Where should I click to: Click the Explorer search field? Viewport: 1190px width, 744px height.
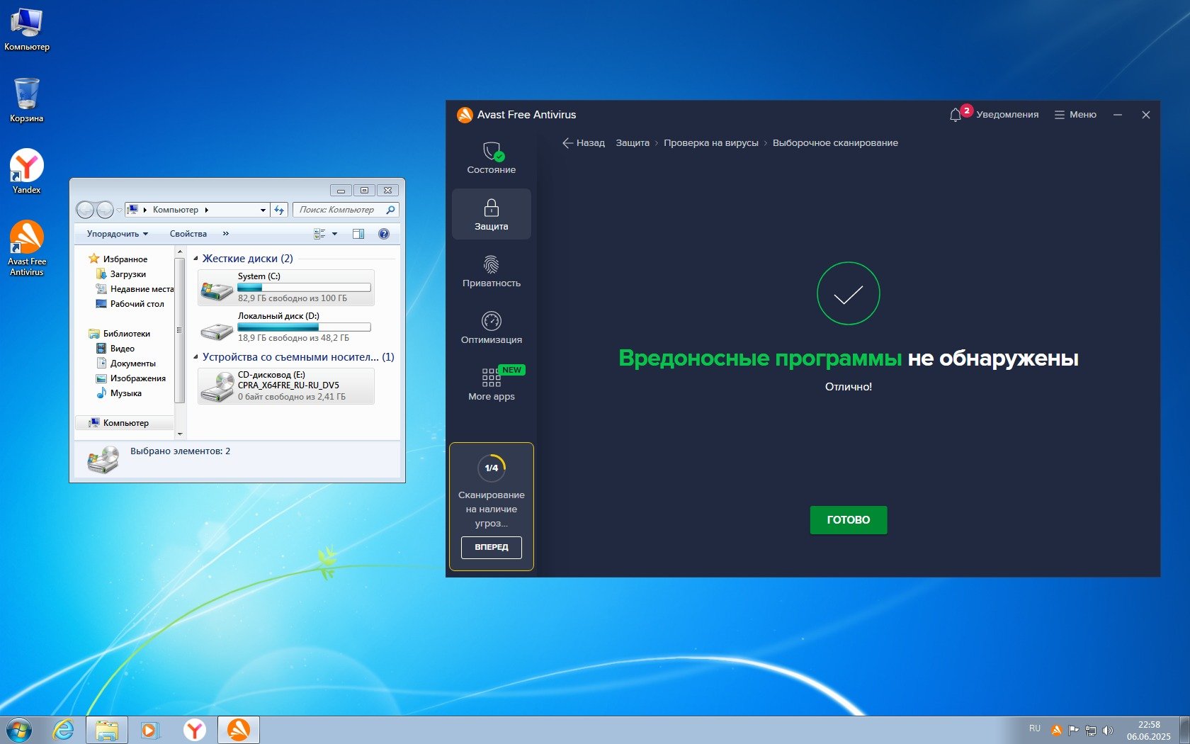(x=346, y=210)
